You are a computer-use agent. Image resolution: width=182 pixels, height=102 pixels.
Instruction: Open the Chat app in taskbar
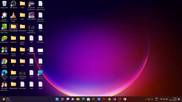[73, 99]
